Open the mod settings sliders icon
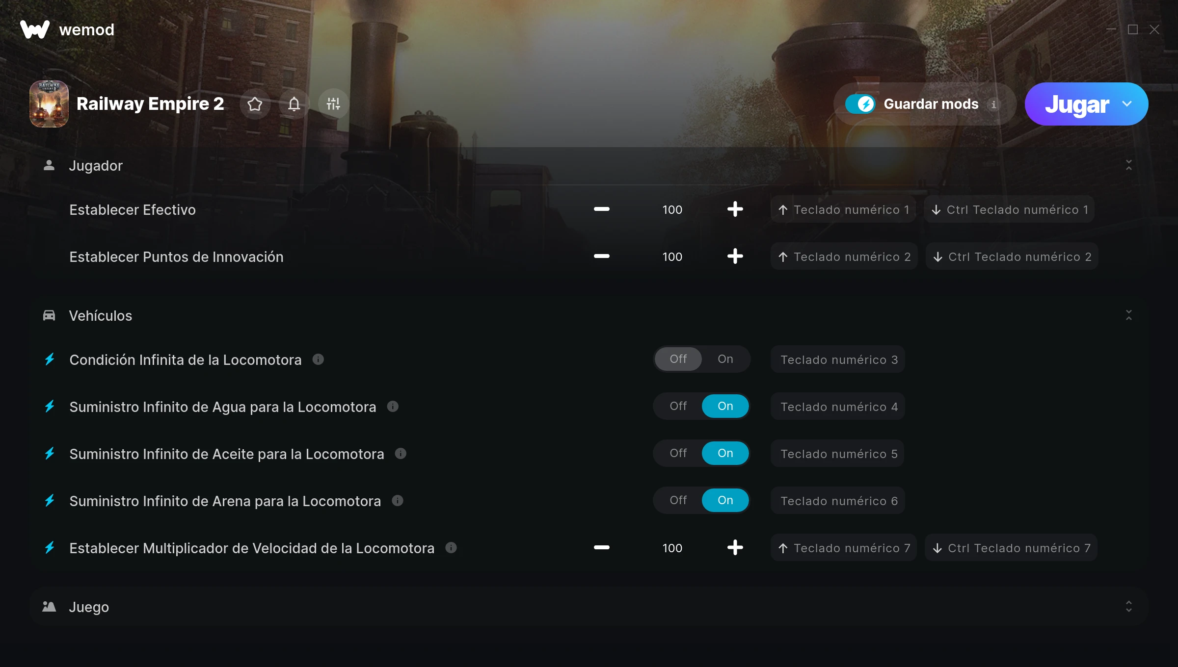 click(x=333, y=104)
